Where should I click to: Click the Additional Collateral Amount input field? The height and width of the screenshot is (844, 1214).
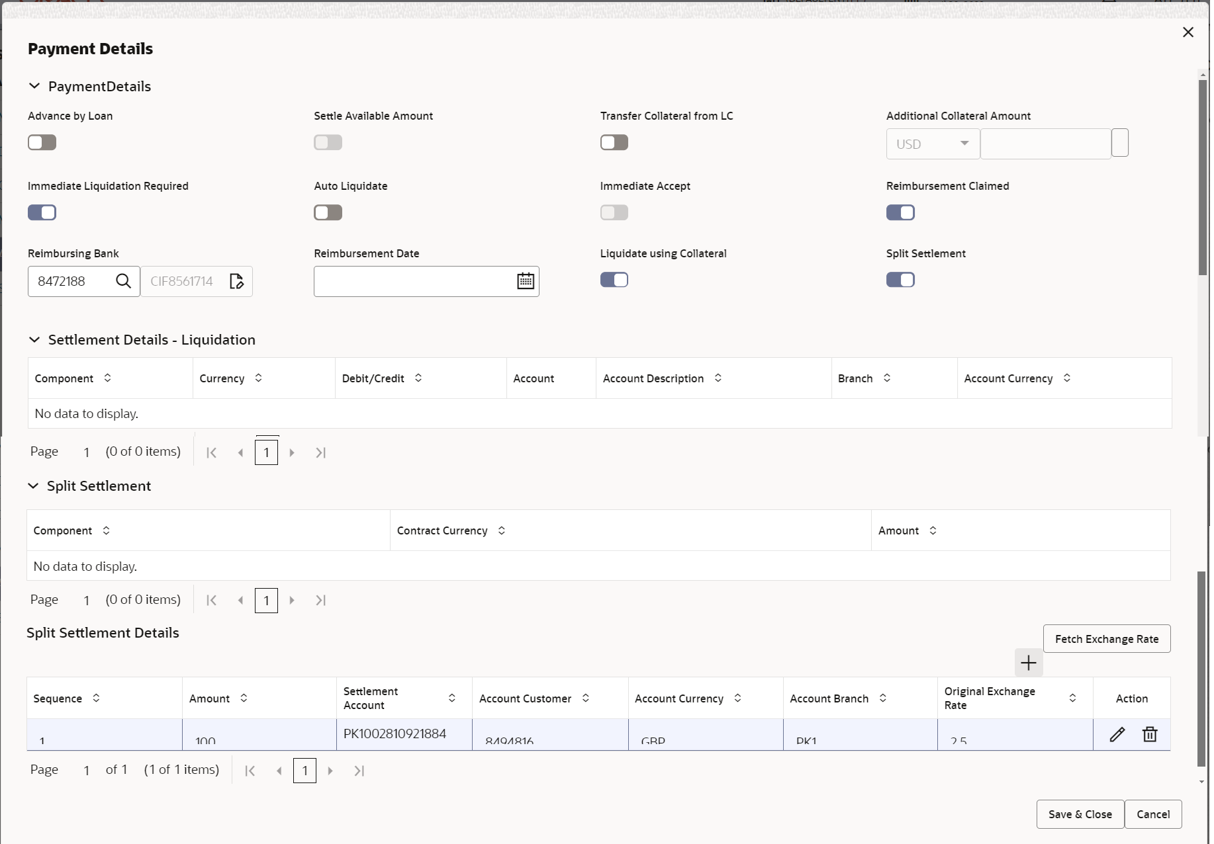tap(1045, 144)
